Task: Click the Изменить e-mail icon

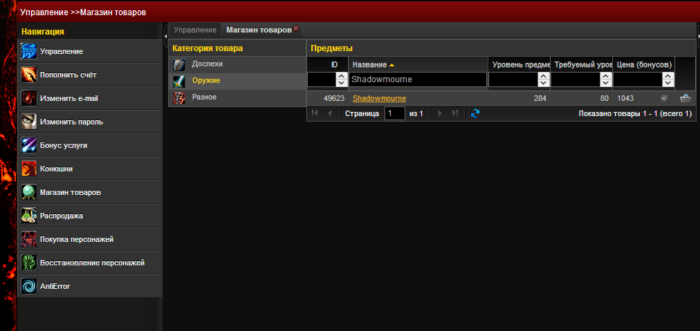Action: [28, 99]
